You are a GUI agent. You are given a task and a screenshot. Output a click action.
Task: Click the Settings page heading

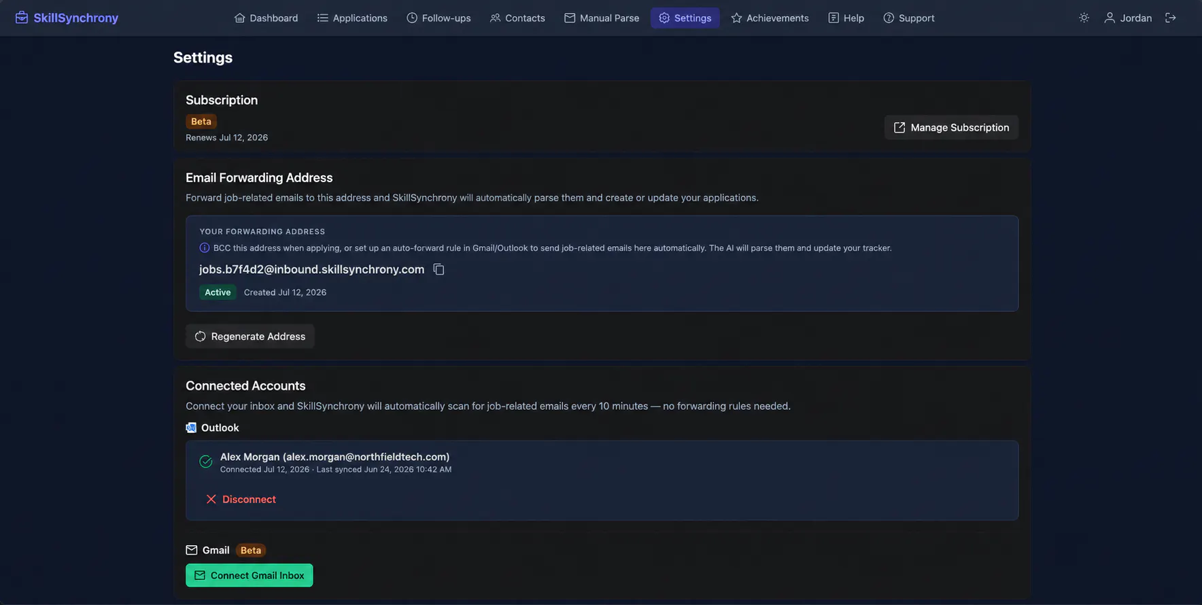point(203,58)
